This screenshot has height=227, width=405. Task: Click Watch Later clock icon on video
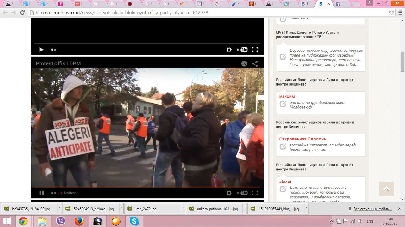pyautogui.click(x=244, y=63)
